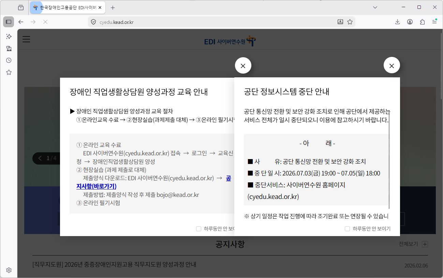443x278 pixels.
Task: Check 하루동안 안 보이기 in system shutdown popup
Action: pyautogui.click(x=347, y=229)
